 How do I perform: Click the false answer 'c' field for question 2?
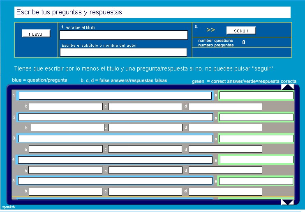click(146, 128)
